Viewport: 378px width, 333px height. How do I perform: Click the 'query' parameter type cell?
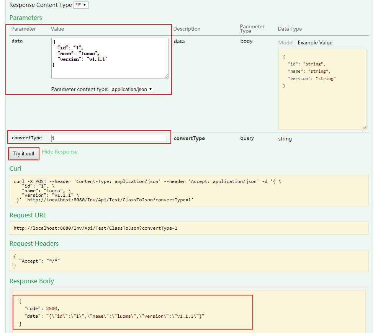[x=247, y=138]
